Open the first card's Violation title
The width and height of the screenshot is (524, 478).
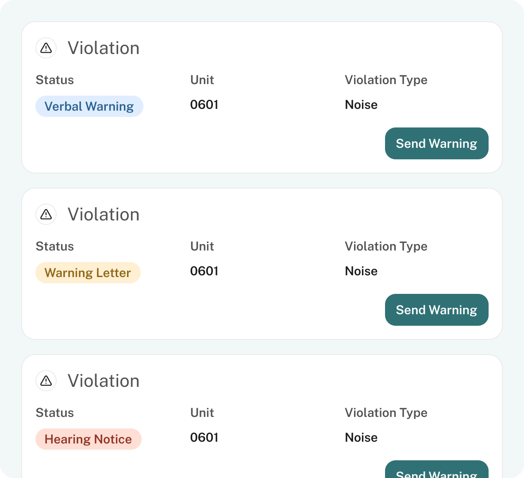[x=104, y=48]
